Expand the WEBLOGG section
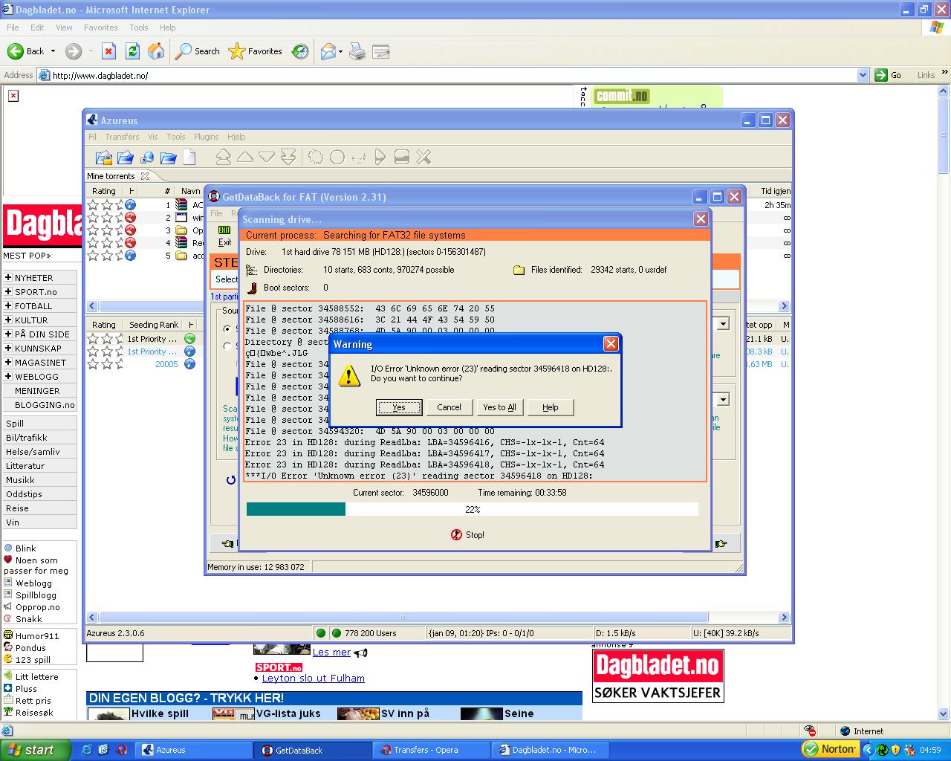Viewport: 951px width, 761px height. (8, 377)
